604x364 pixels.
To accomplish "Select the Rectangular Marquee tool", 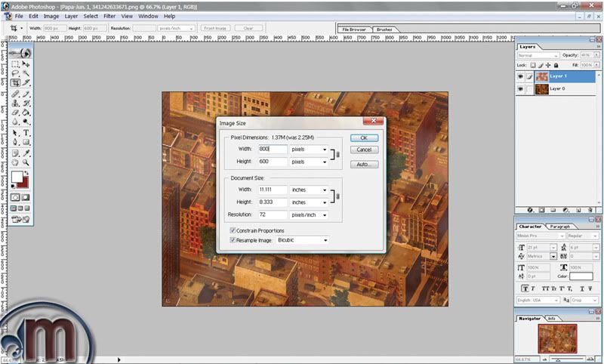I will [15, 63].
